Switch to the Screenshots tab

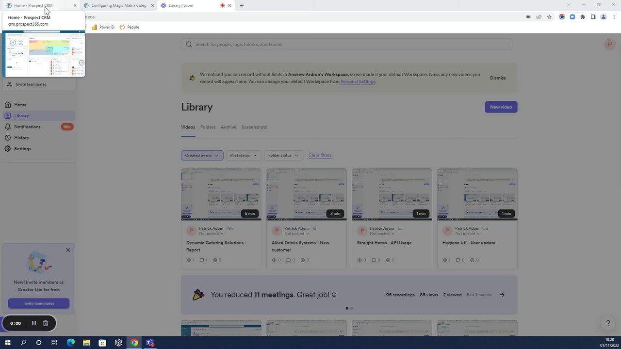tap(254, 127)
